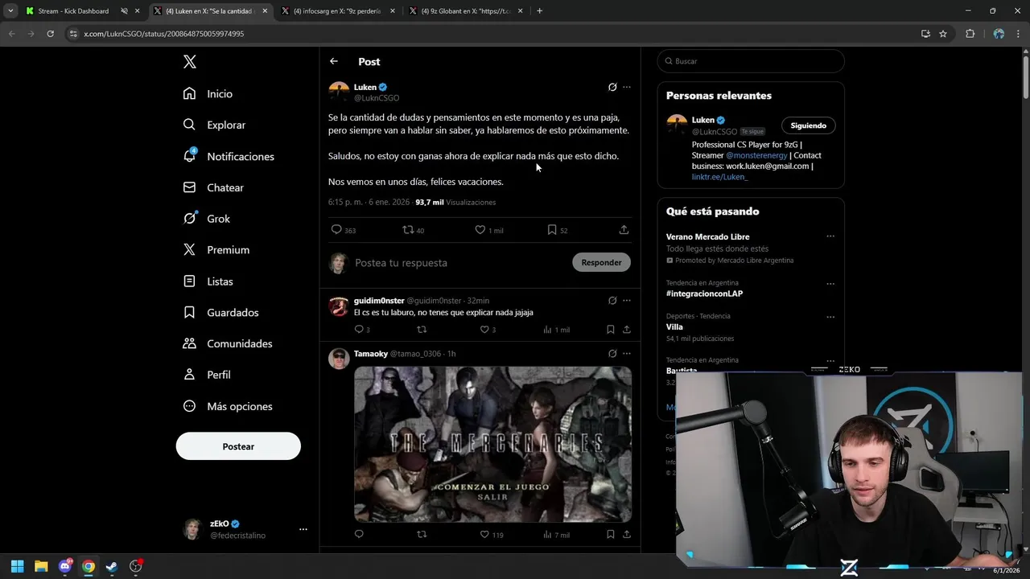
Task: Open the Villa trending topic
Action: 674,327
